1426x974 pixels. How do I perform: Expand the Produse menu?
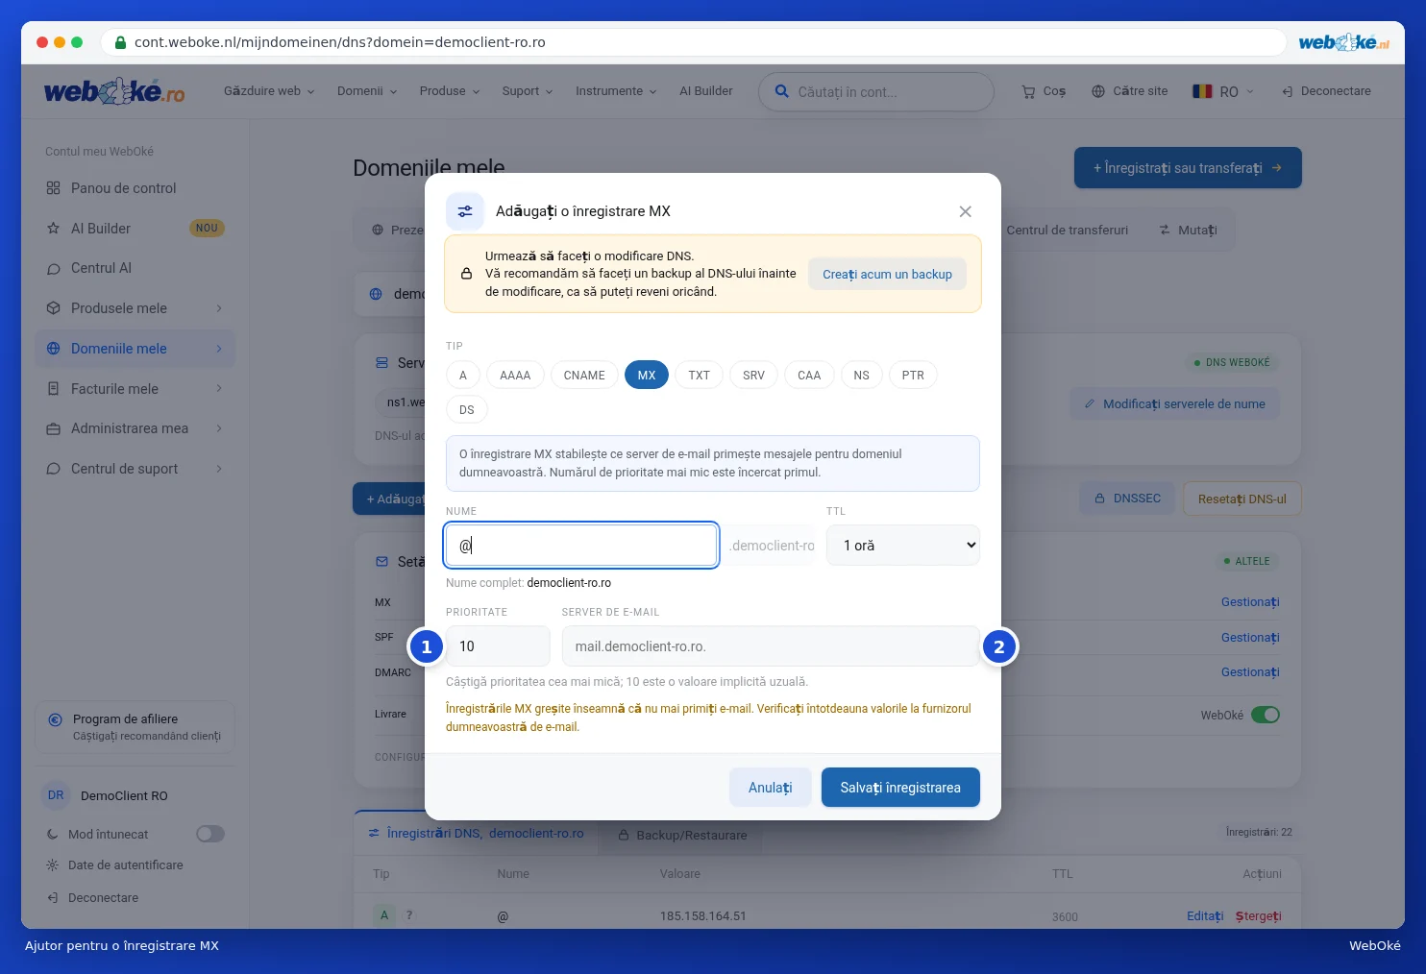click(x=450, y=91)
